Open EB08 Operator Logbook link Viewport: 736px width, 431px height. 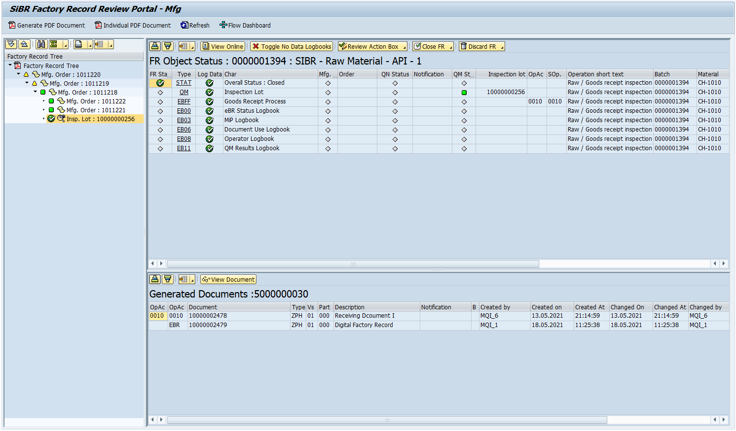point(184,139)
